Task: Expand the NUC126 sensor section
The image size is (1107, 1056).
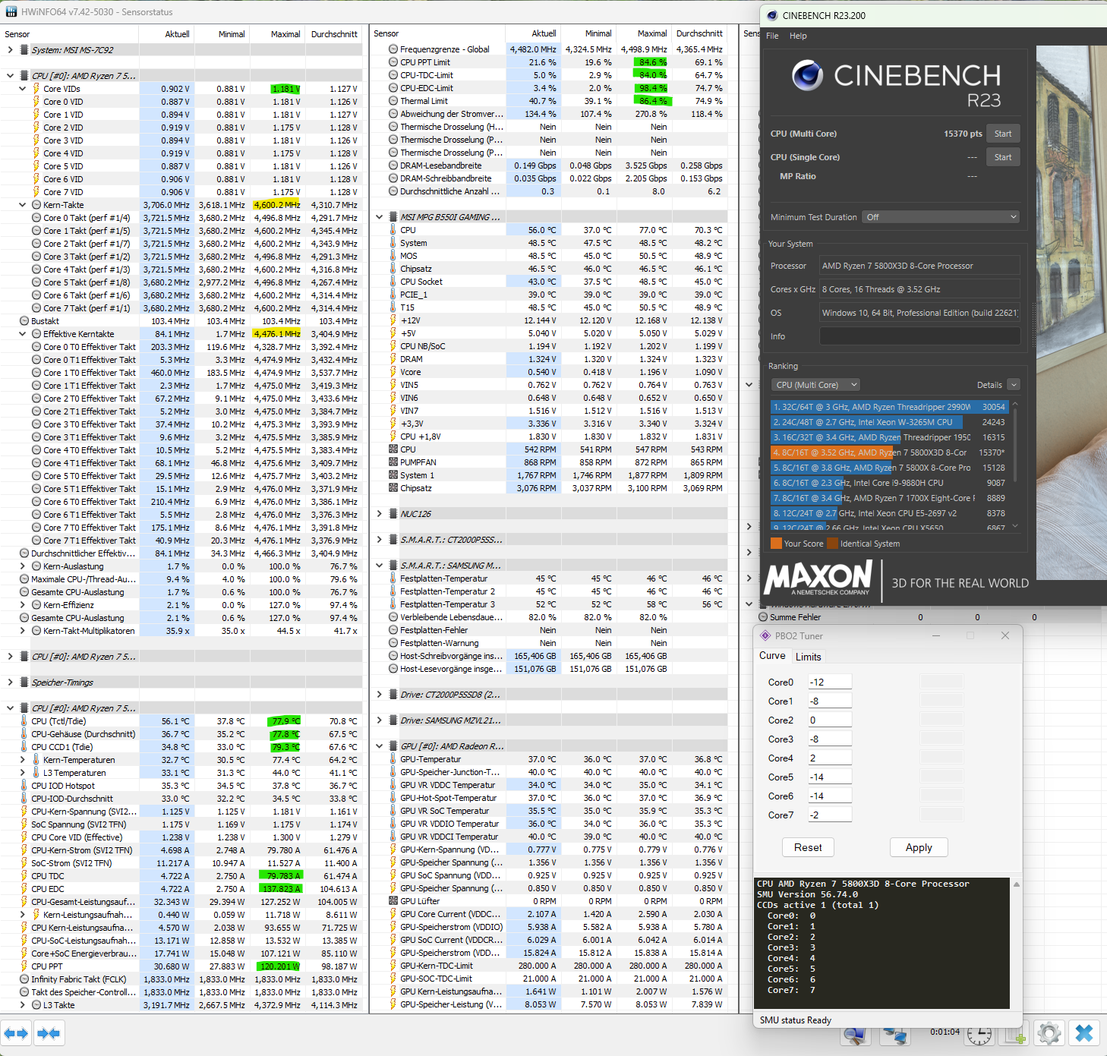Action: (380, 514)
